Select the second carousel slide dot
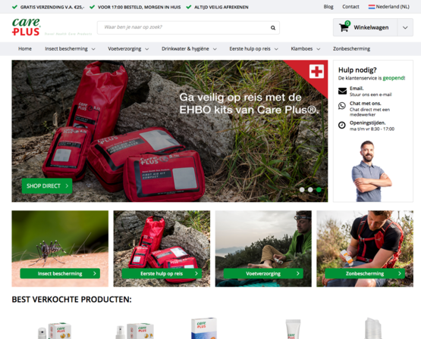 point(310,190)
